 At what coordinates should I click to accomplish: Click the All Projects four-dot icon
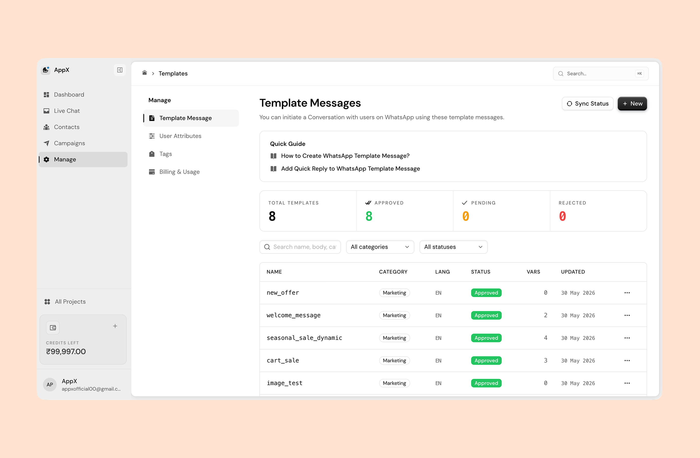point(47,302)
